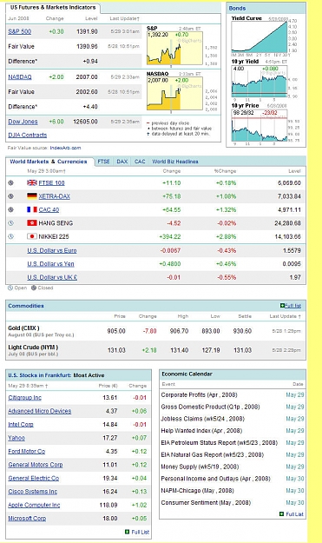
Task: Open Apple Computer Inc stock link
Action: click(34, 506)
